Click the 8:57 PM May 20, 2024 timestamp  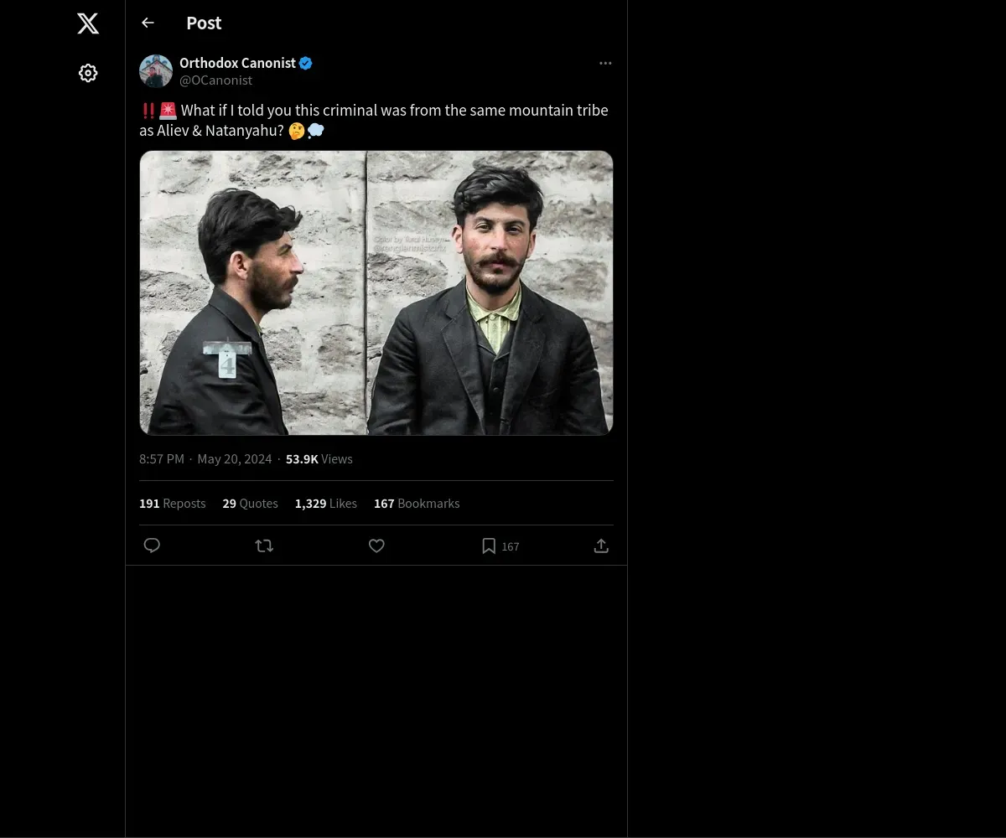click(205, 458)
